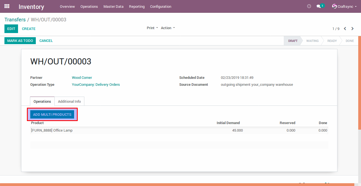Switch to the Additional Info tab
The width and height of the screenshot is (361, 186).
(69, 101)
